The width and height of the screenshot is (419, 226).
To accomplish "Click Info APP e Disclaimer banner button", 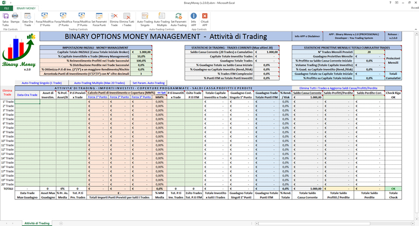I will point(307,36).
